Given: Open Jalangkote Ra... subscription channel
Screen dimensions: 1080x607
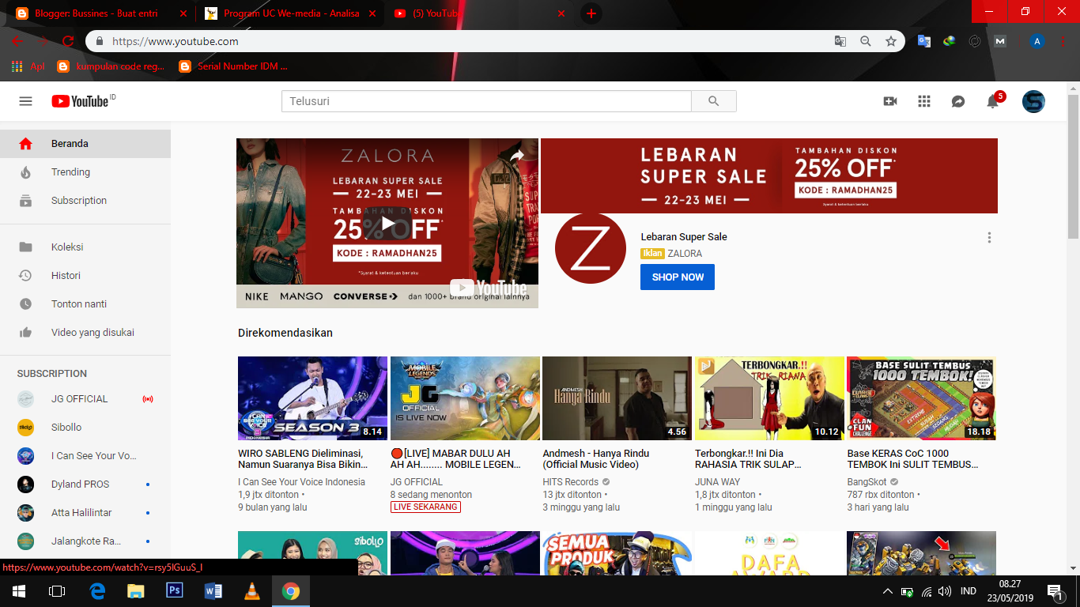Looking at the screenshot, I should pos(85,541).
